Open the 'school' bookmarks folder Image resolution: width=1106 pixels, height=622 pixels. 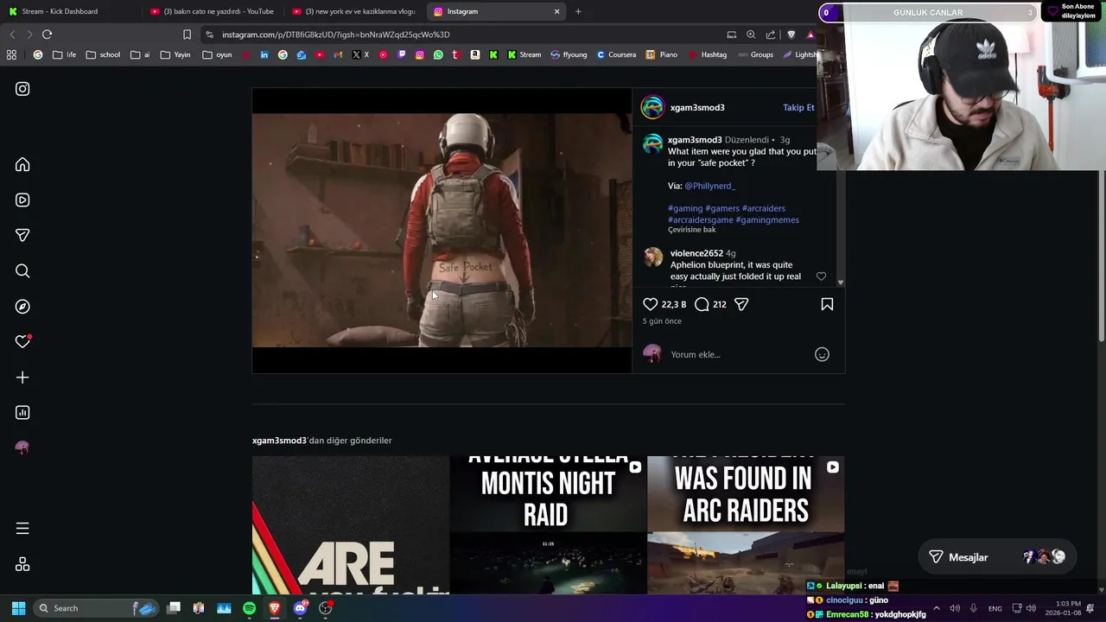coord(103,54)
